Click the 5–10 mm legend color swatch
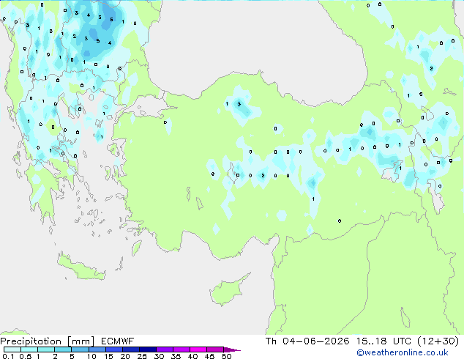This screenshot has width=464, height=359. [80, 349]
